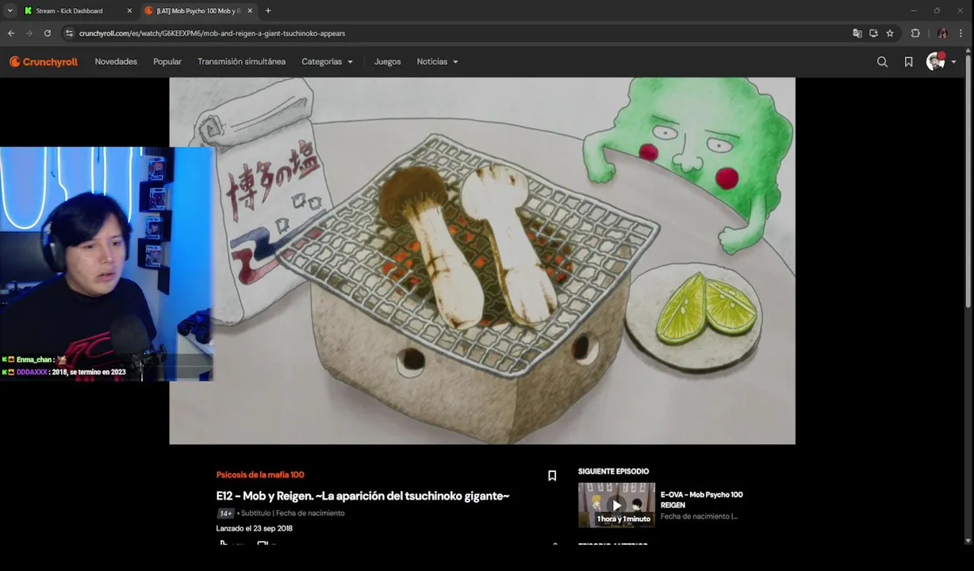The width and height of the screenshot is (974, 571).
Task: Bookmark this page with the star icon
Action: pos(890,33)
